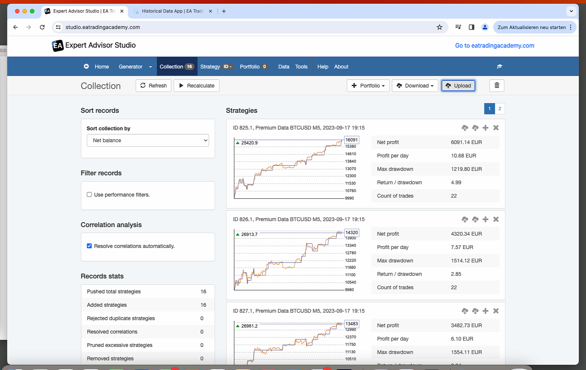Screen dimensions: 586x370
Task: Open the balance chart of strategy 825.1
Action: (x=296, y=168)
